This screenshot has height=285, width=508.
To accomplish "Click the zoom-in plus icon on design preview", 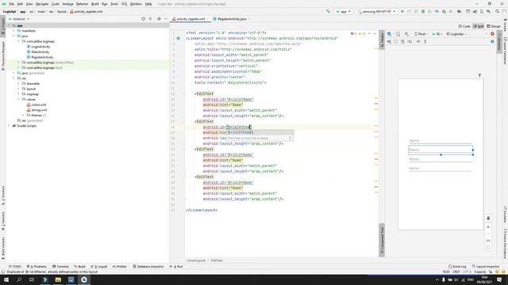I will click(x=488, y=227).
